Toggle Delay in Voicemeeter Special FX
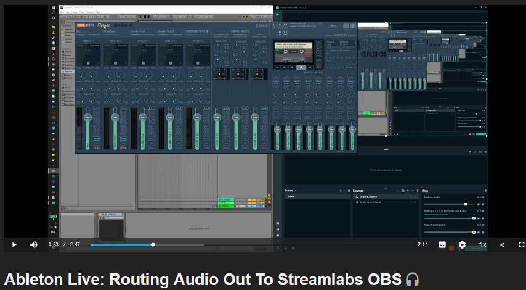 348,43
